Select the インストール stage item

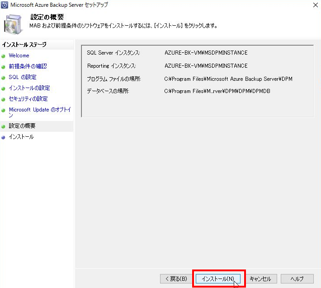[x=21, y=137]
